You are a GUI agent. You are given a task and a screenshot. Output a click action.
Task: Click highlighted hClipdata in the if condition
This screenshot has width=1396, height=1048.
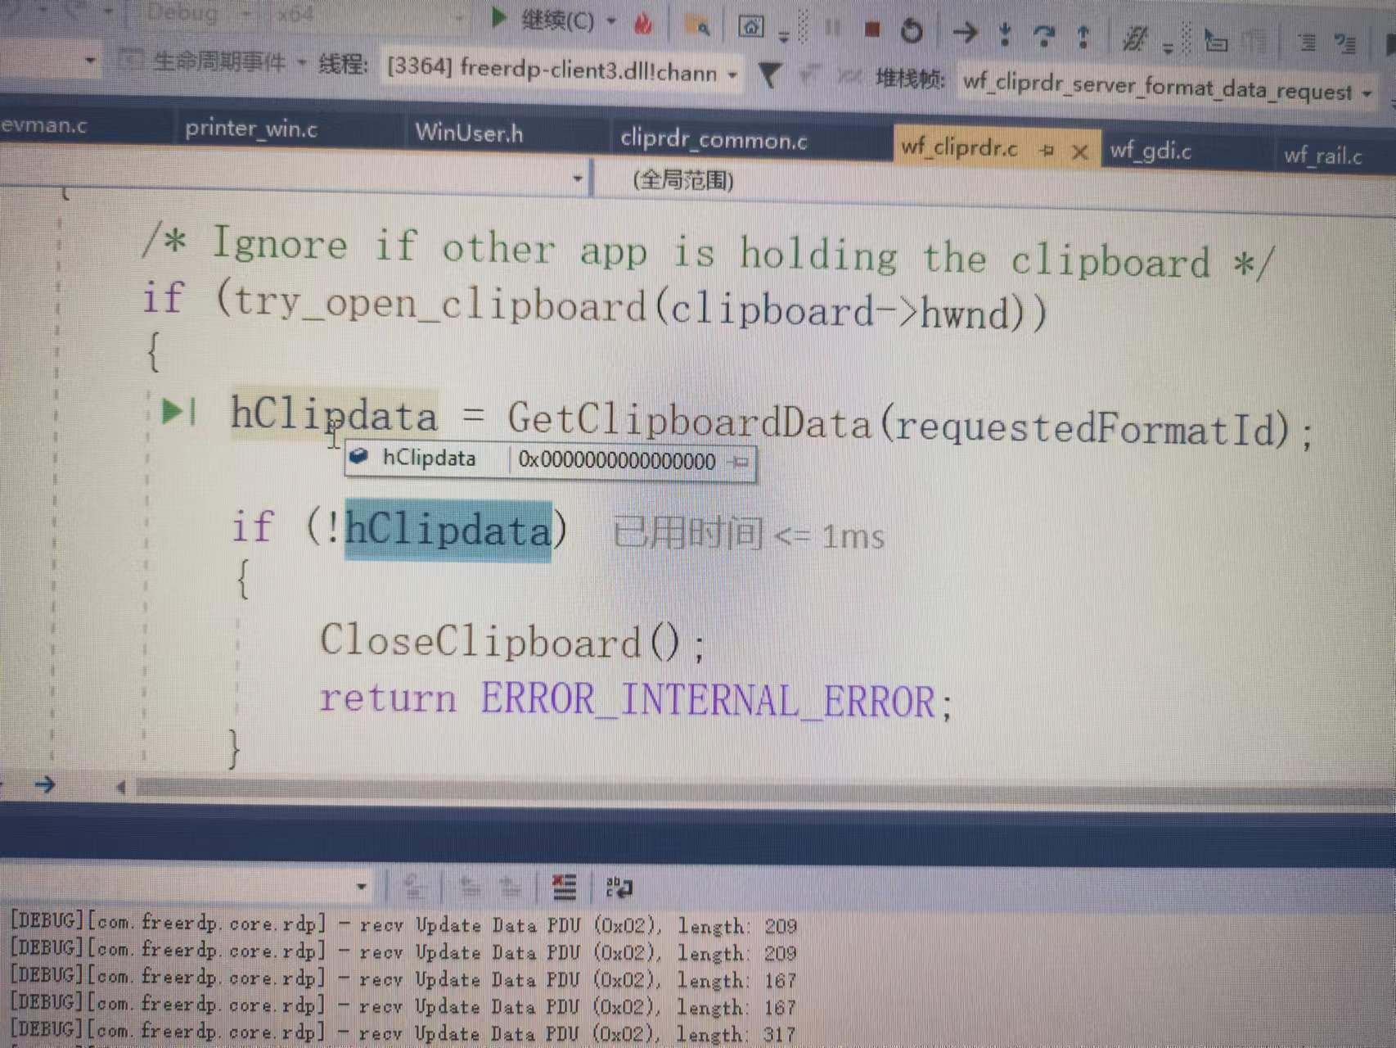(448, 531)
